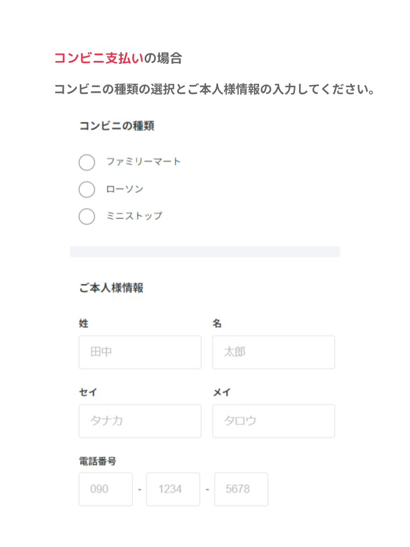
Task: Click the セイ field with タナカ placeholder
Action: tap(140, 421)
